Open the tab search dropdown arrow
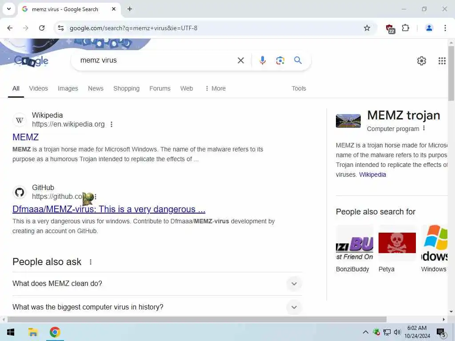The height and width of the screenshot is (341, 455). (9, 9)
